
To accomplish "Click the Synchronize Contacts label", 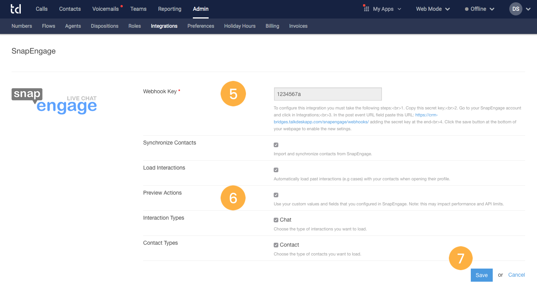I will 170,143.
